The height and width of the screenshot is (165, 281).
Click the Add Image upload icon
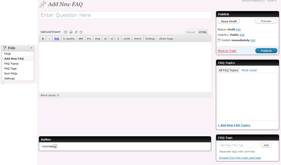(65, 32)
